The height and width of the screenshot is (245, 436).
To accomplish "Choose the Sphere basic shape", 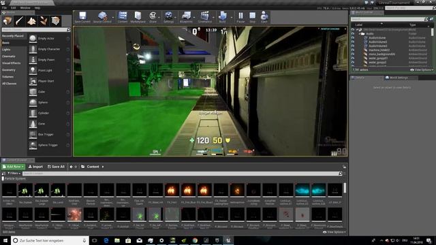I will (49, 103).
